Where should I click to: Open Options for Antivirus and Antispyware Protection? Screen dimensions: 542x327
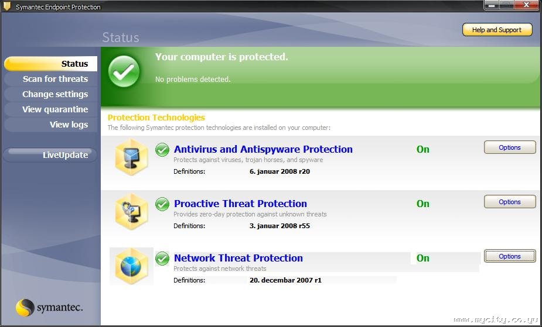[x=509, y=147]
